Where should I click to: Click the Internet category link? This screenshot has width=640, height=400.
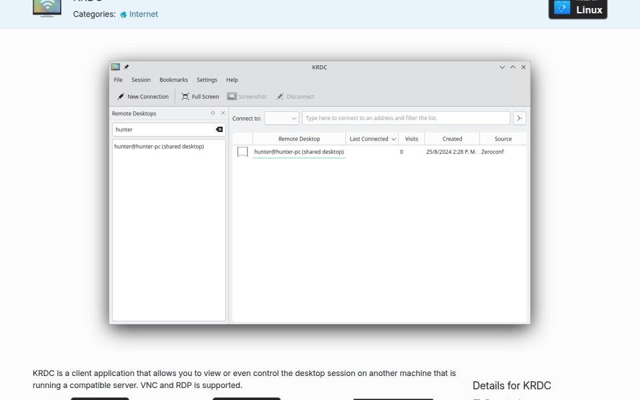[x=143, y=14]
